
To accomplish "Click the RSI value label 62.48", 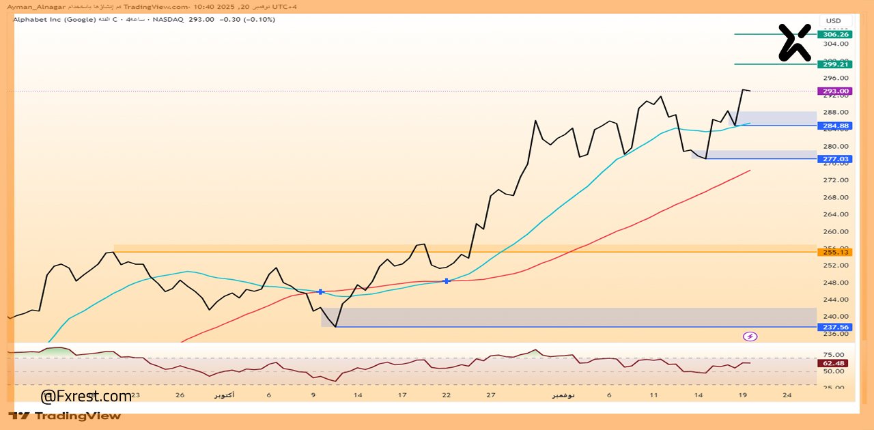I will pos(836,363).
